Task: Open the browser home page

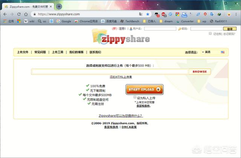Action: [26, 14]
